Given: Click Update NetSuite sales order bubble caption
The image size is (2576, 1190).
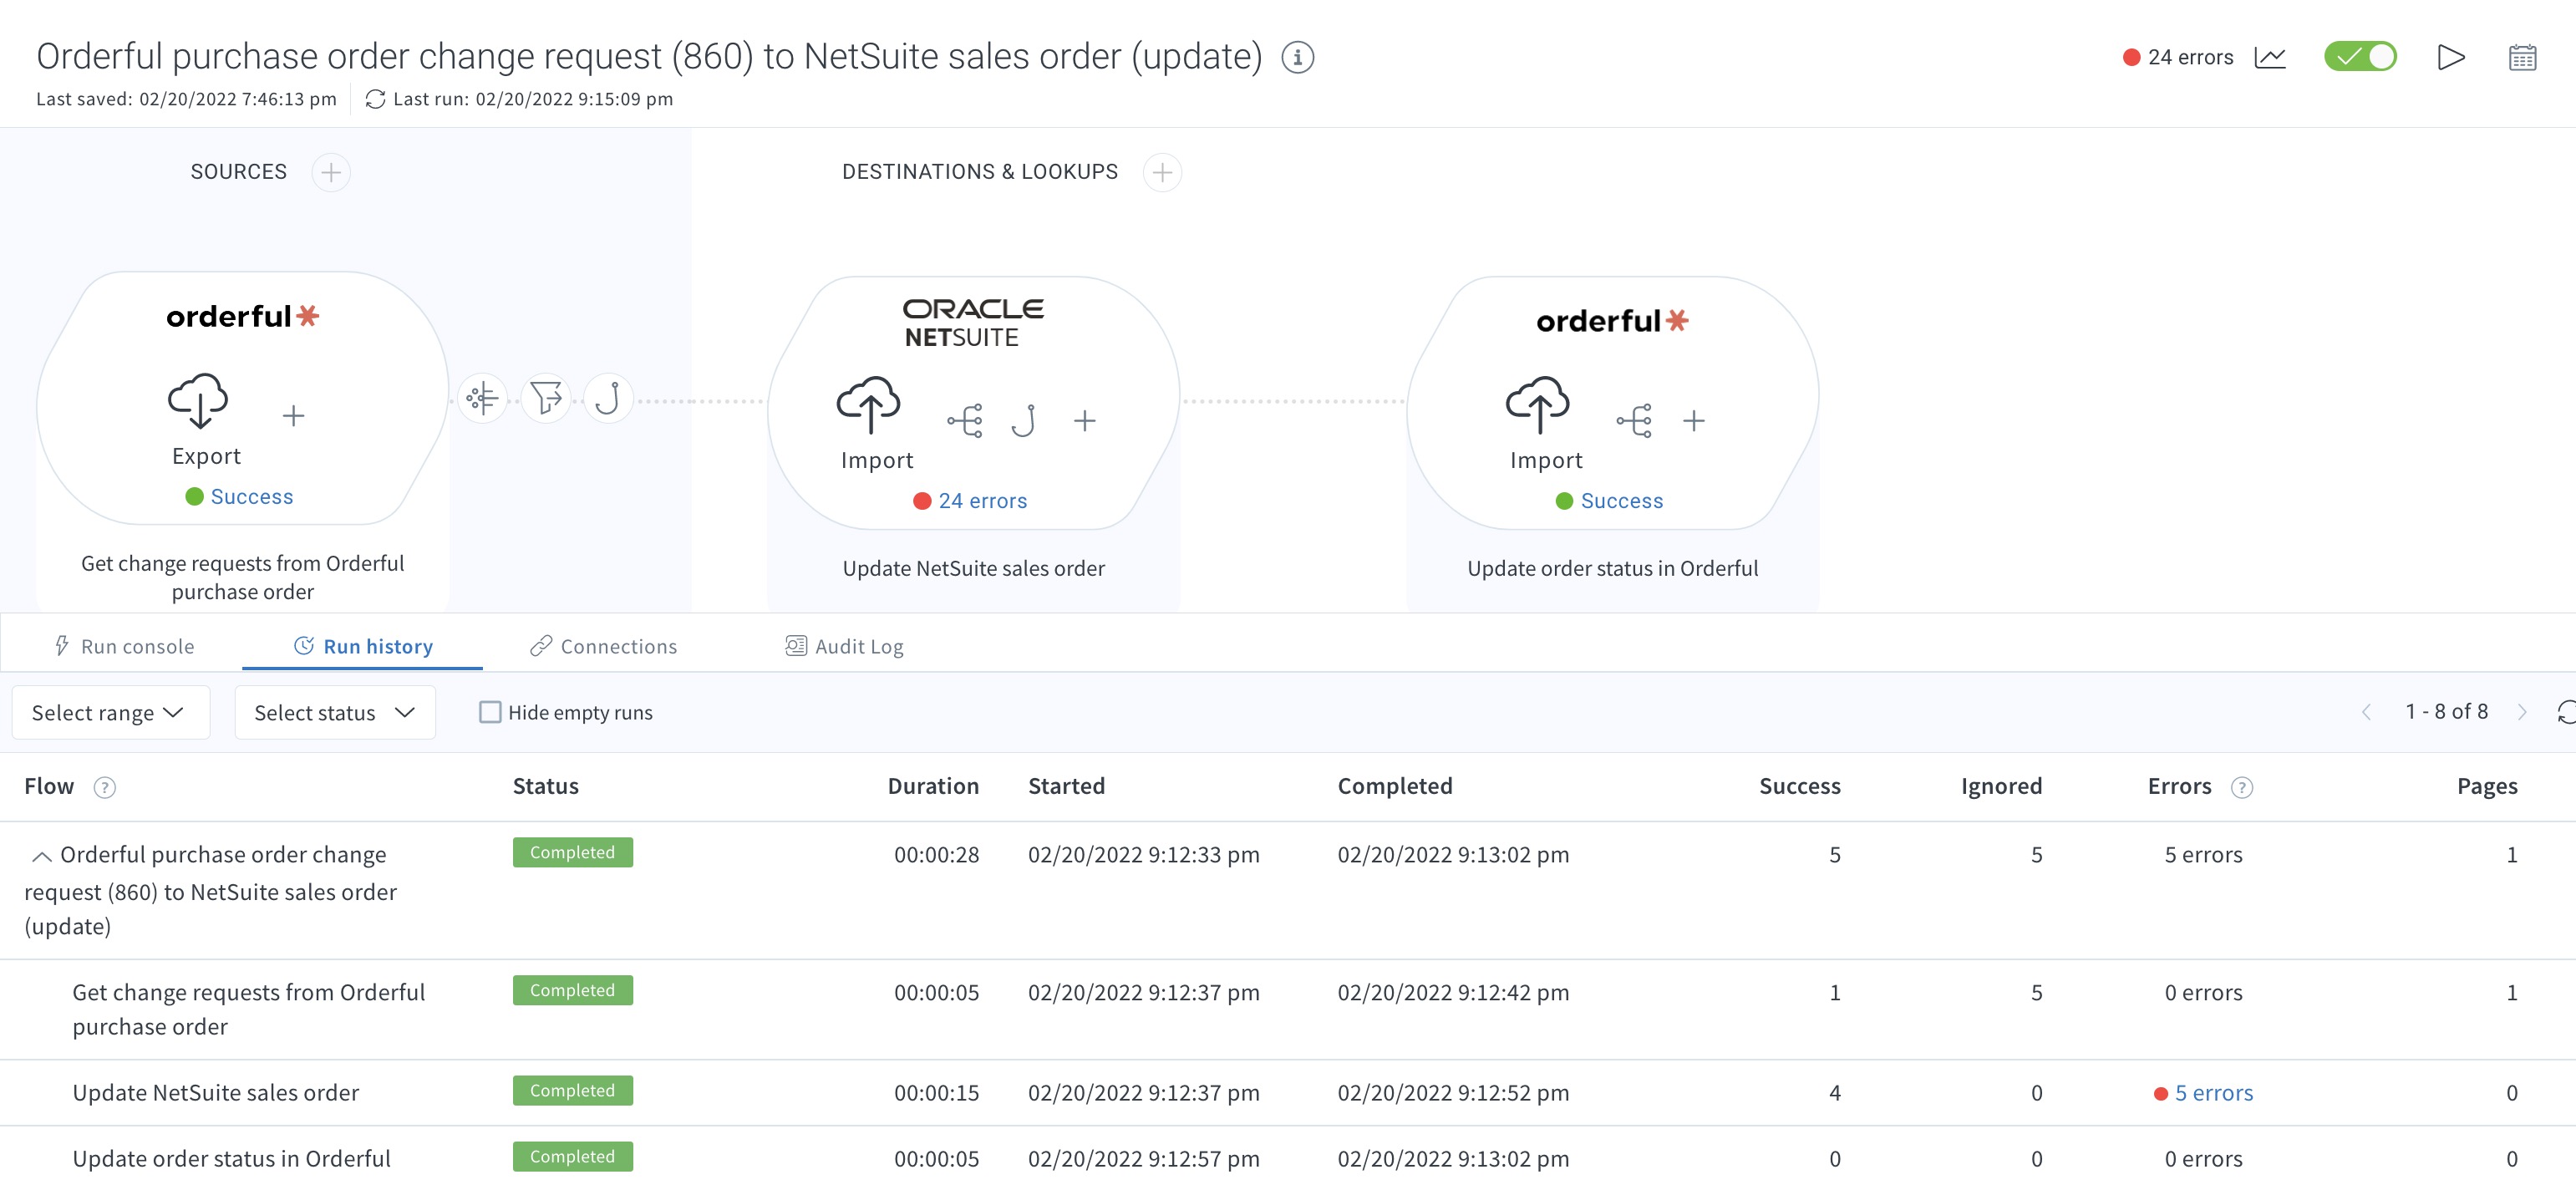Looking at the screenshot, I should pyautogui.click(x=973, y=568).
